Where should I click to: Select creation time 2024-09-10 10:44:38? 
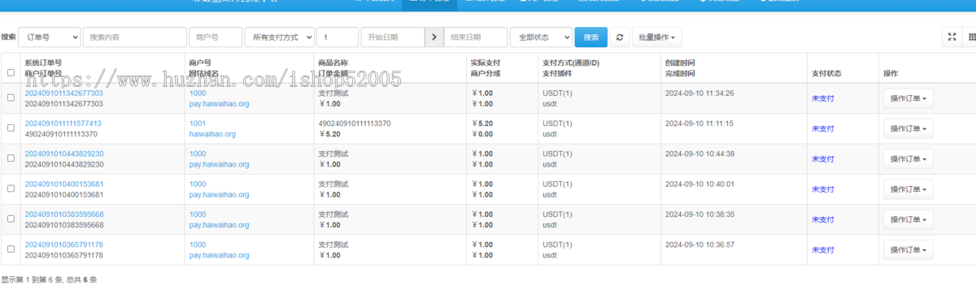point(699,154)
